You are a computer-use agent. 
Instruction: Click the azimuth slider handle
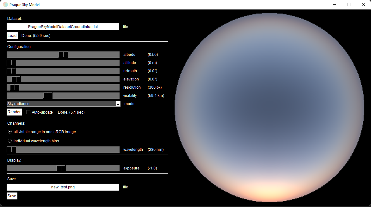pos(11,71)
